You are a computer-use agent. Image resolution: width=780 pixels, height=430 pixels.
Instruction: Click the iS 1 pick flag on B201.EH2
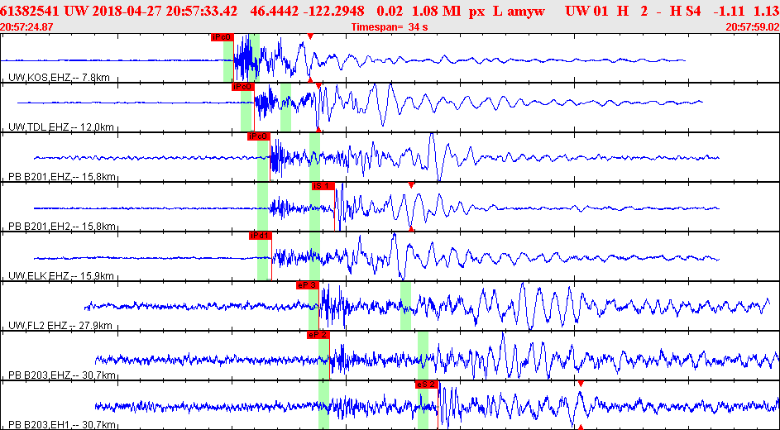click(323, 186)
